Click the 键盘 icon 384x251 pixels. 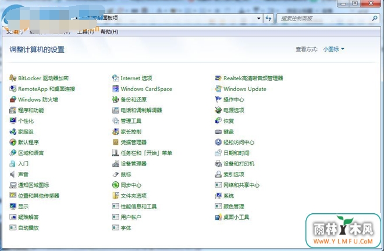[x=218, y=132]
